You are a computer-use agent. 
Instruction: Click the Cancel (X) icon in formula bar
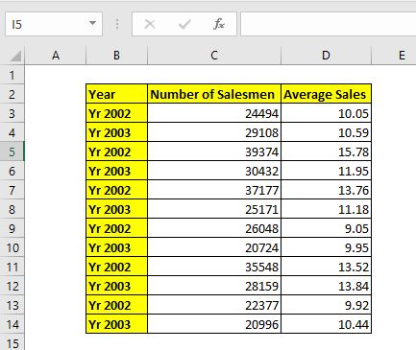pos(150,24)
